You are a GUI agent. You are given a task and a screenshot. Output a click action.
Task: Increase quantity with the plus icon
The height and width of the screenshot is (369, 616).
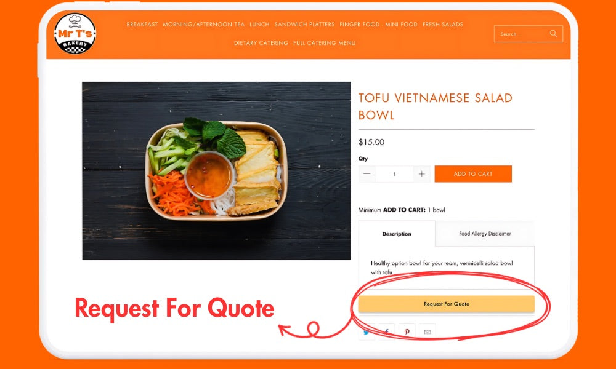coord(421,173)
